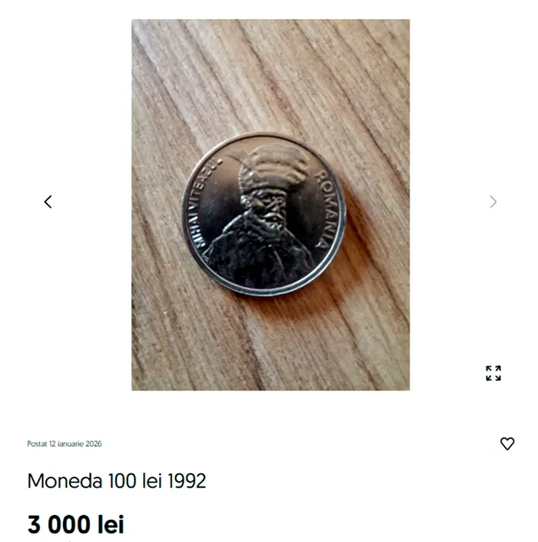This screenshot has height=542, width=538.
Task: Click the word 'Moneda' in the title
Action: (65, 480)
